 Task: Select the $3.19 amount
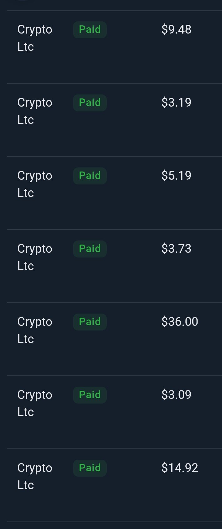click(x=176, y=103)
